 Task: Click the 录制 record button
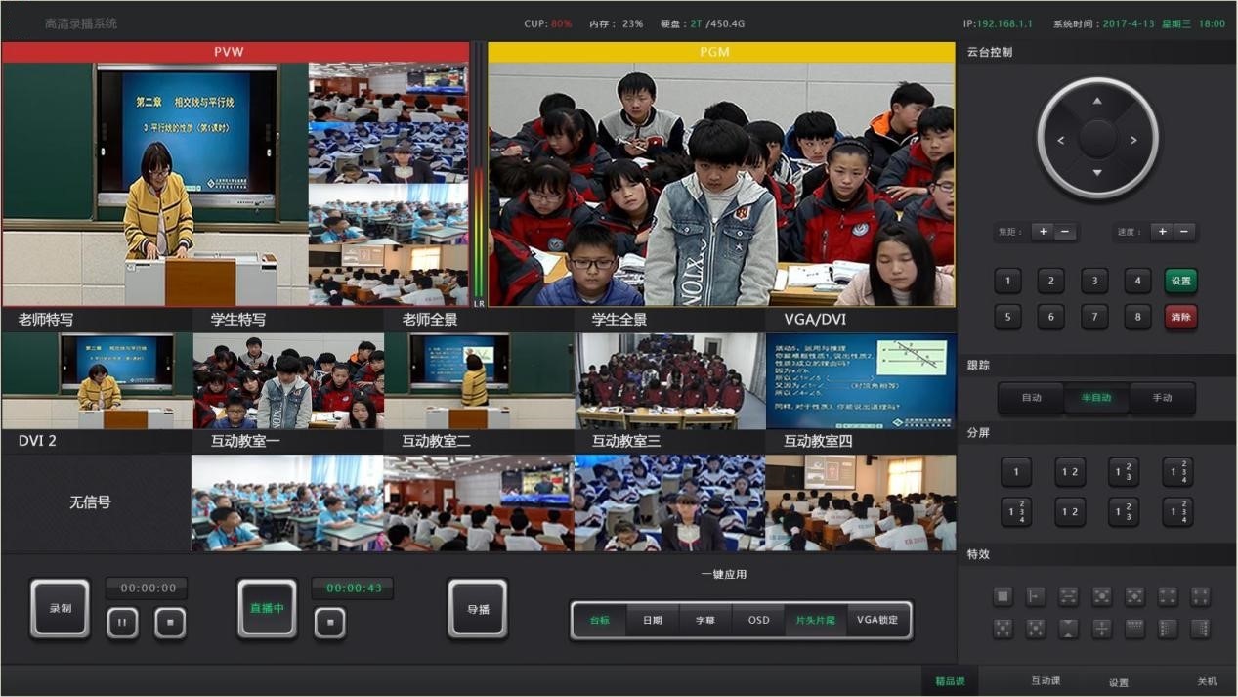tap(61, 608)
